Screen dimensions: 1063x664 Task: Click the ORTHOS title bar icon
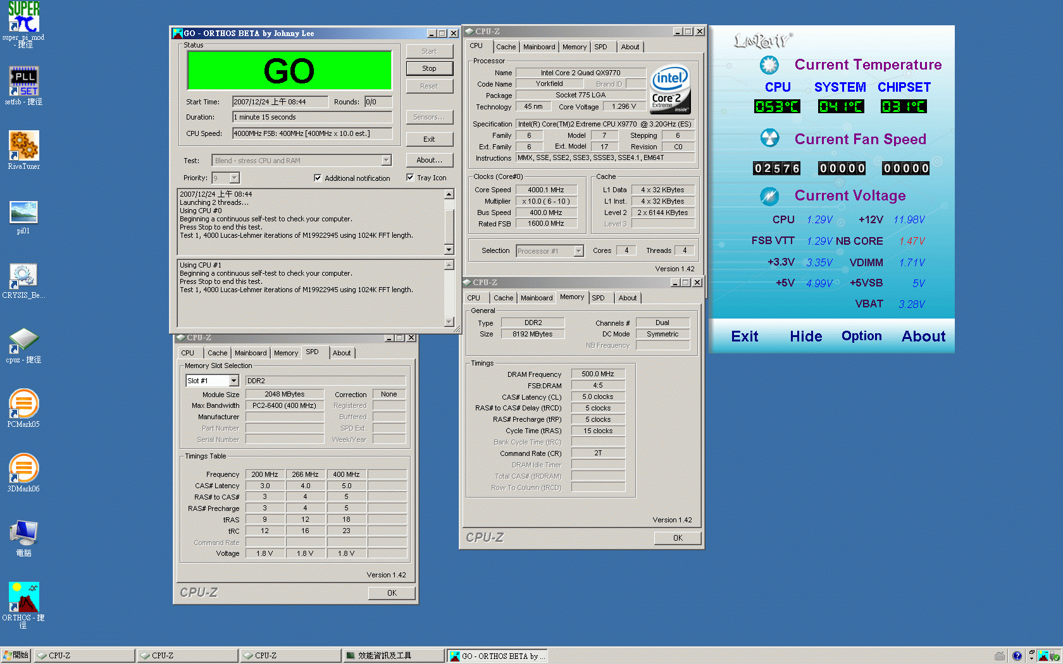click(x=178, y=34)
